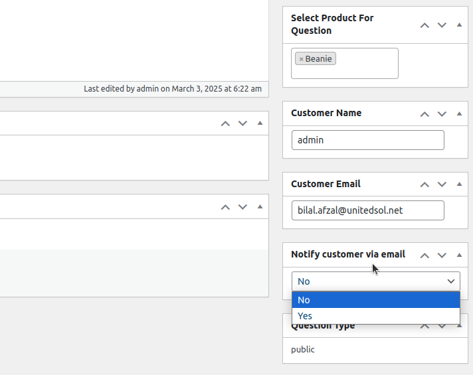The height and width of the screenshot is (375, 473).
Task: Toggle the Notify customer via email panel
Action: [459, 255]
